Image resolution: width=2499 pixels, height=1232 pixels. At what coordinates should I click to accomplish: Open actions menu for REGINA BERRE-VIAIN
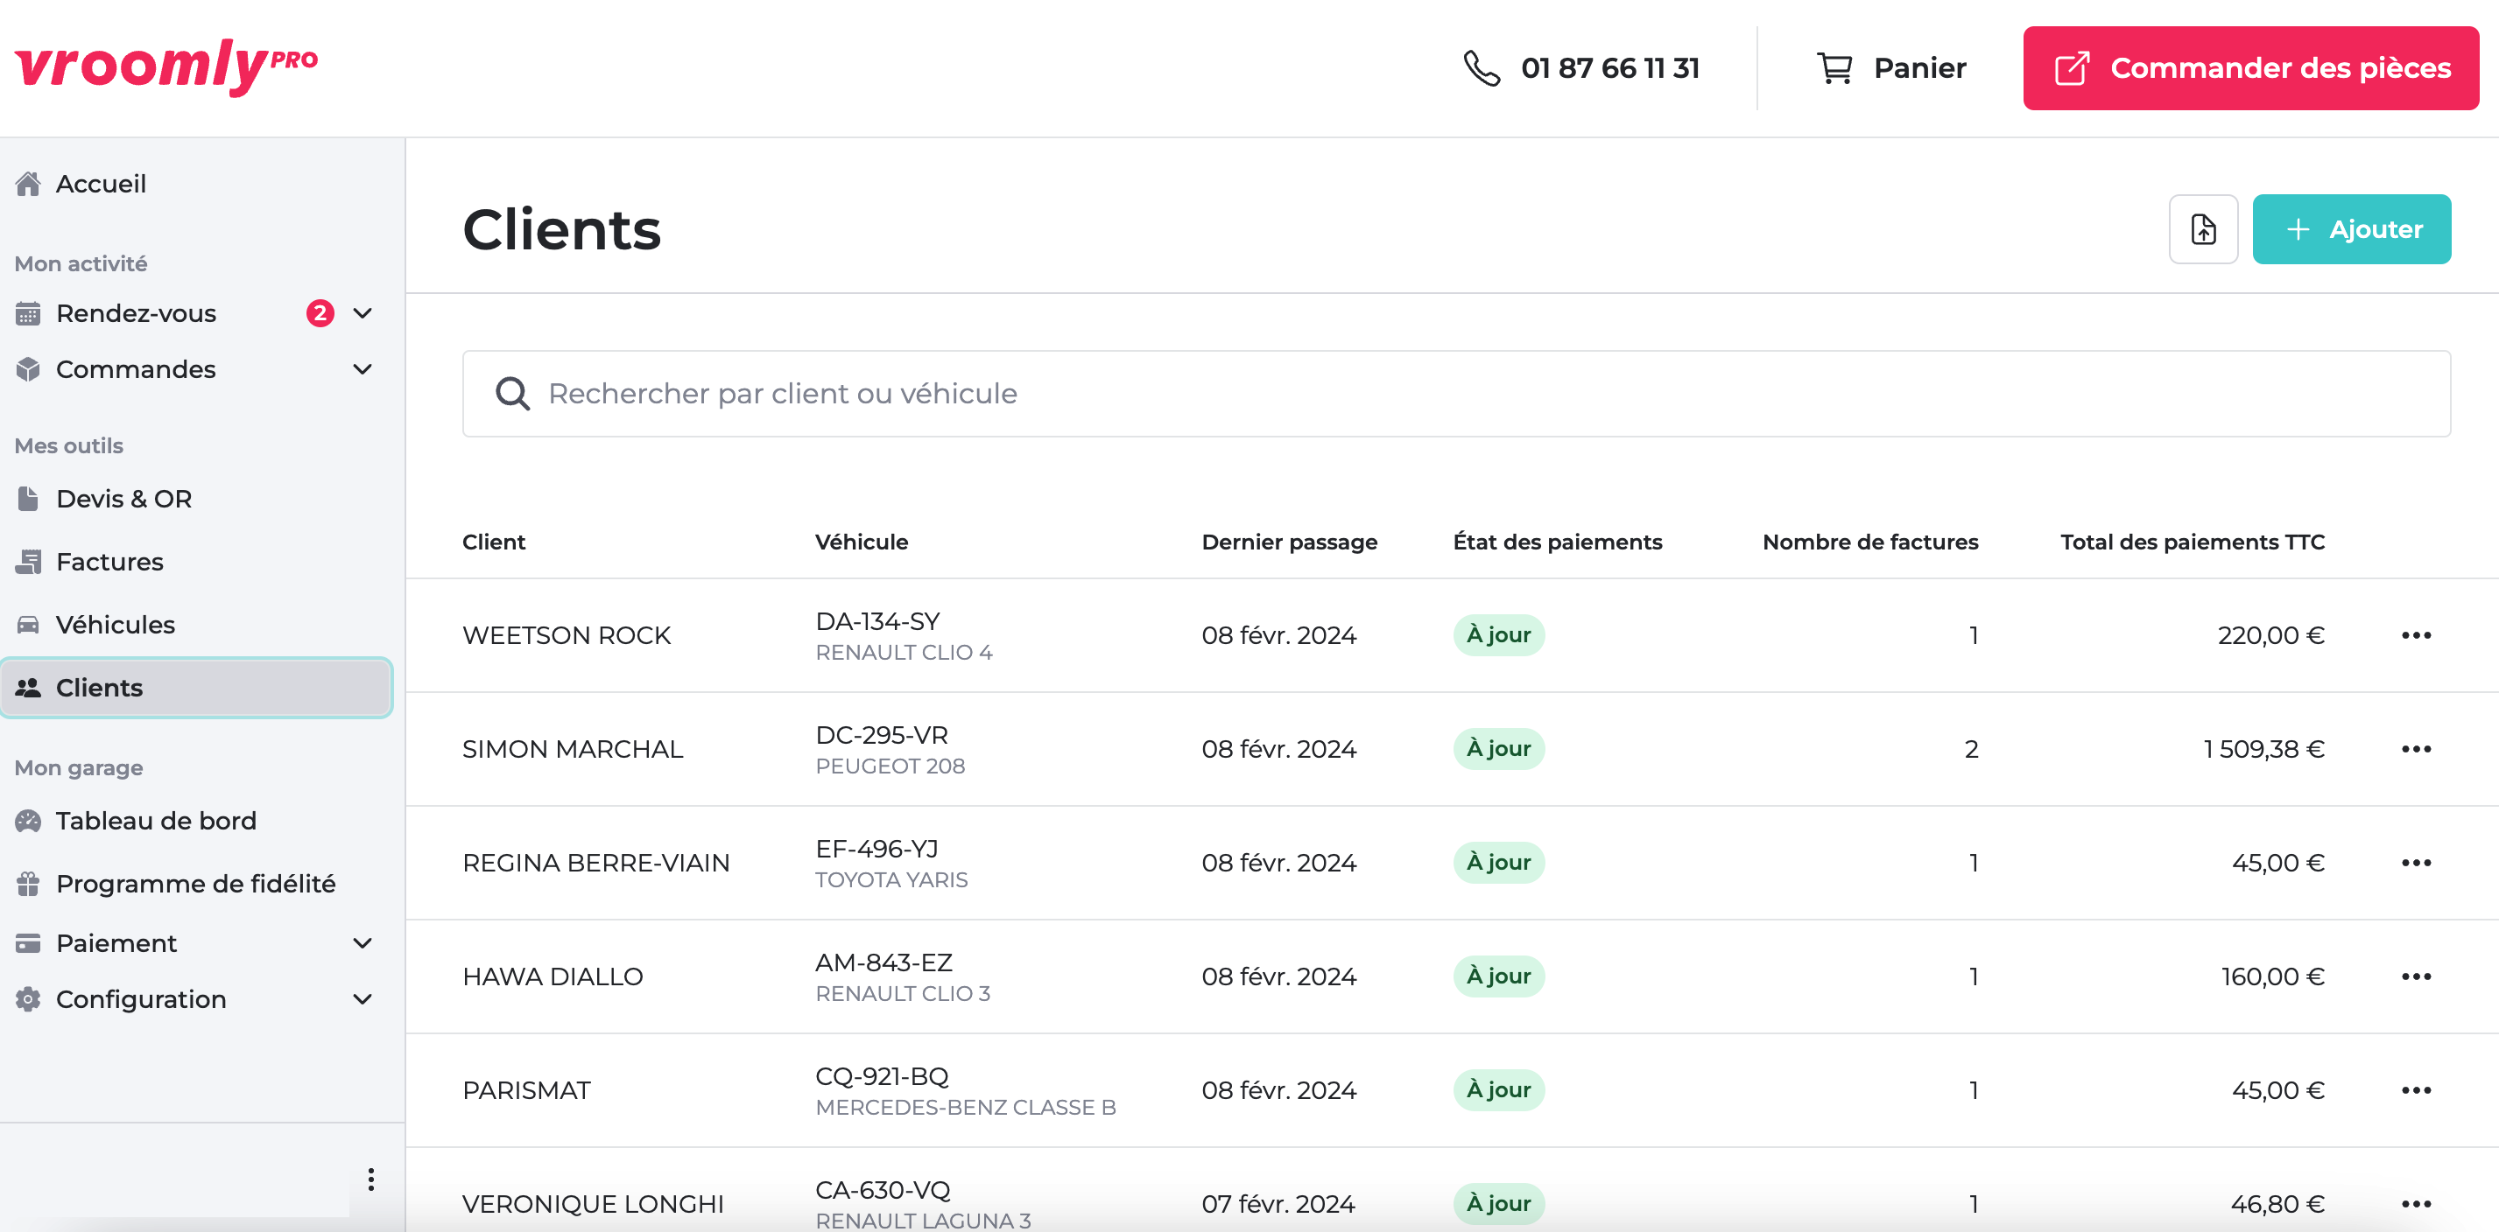tap(2416, 863)
